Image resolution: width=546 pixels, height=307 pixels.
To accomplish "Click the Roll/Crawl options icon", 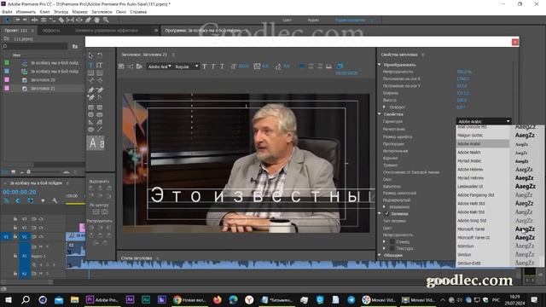I will (130, 67).
